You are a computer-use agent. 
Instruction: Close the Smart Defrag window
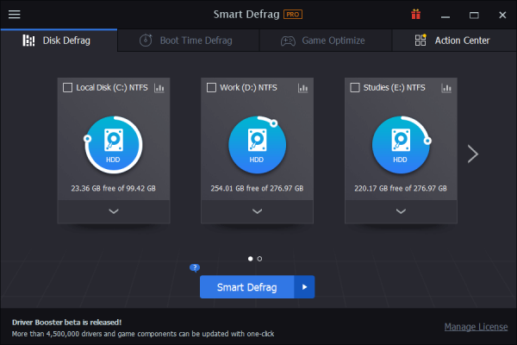pyautogui.click(x=502, y=16)
